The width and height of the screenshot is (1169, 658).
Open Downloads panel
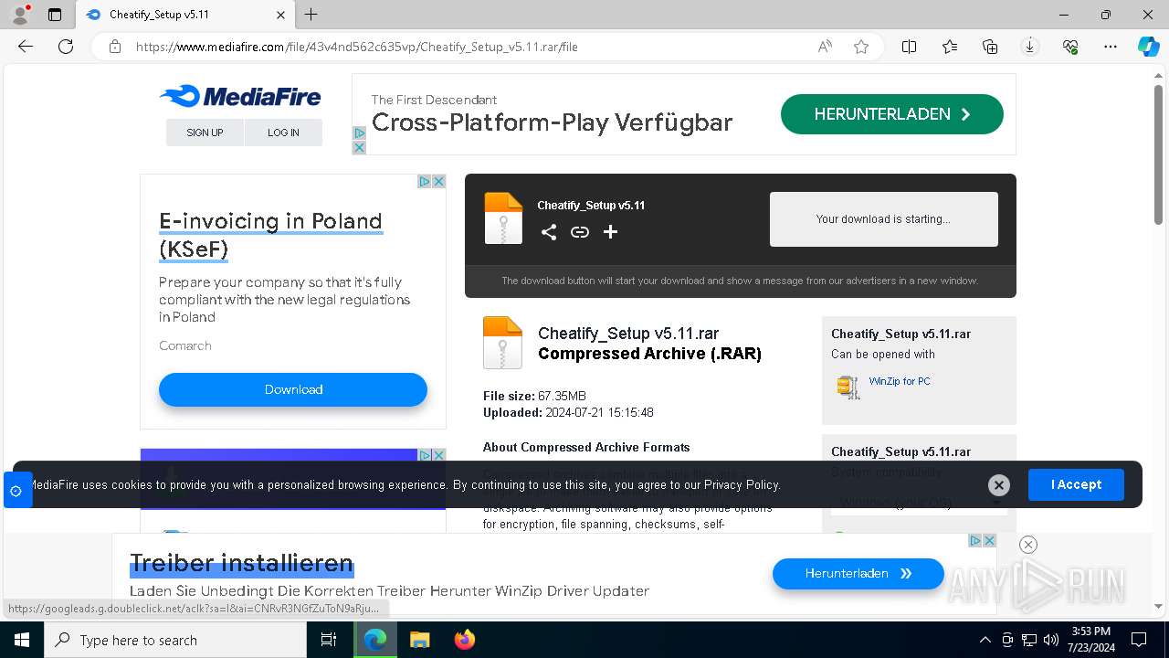point(1030,47)
